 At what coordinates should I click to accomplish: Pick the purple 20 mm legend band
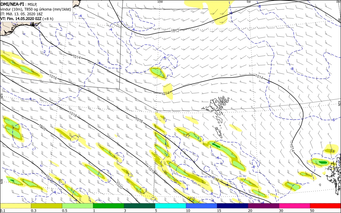(264, 206)
